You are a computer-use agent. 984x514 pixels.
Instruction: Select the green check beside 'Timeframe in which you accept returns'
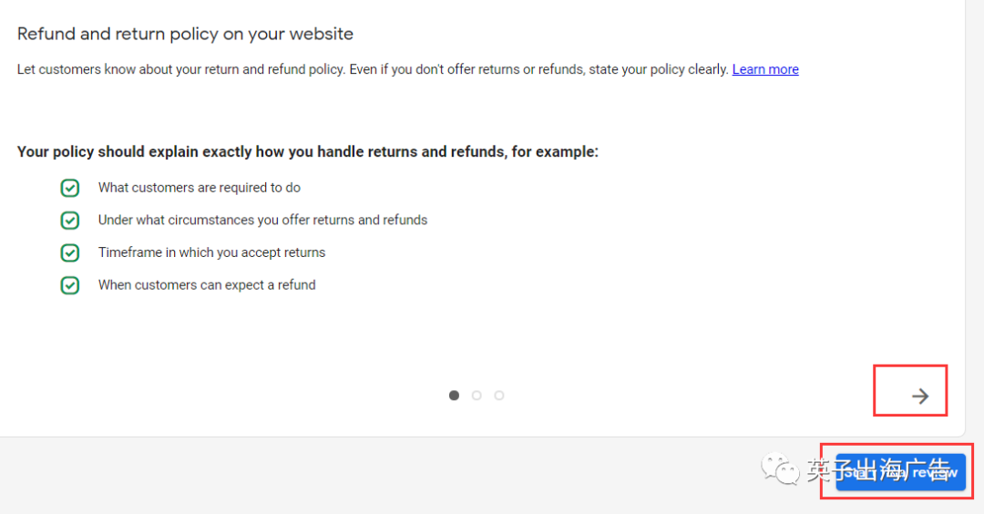(69, 253)
